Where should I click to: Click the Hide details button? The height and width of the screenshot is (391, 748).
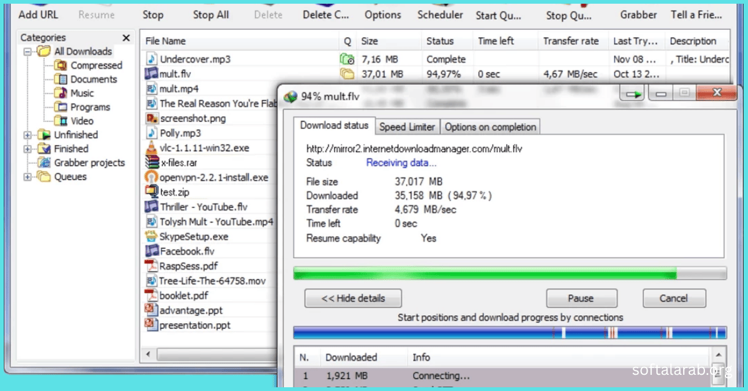tap(353, 298)
